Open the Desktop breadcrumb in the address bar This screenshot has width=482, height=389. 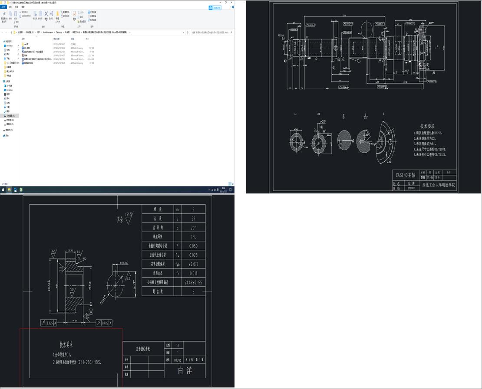[59, 32]
